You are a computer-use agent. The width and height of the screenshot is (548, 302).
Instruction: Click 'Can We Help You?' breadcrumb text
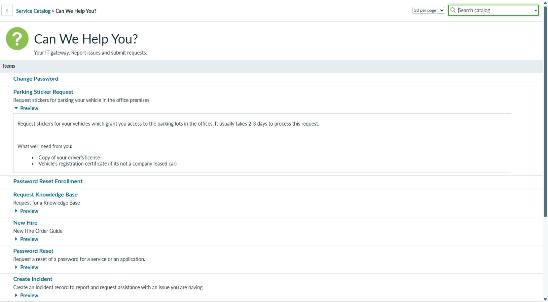[x=76, y=11]
